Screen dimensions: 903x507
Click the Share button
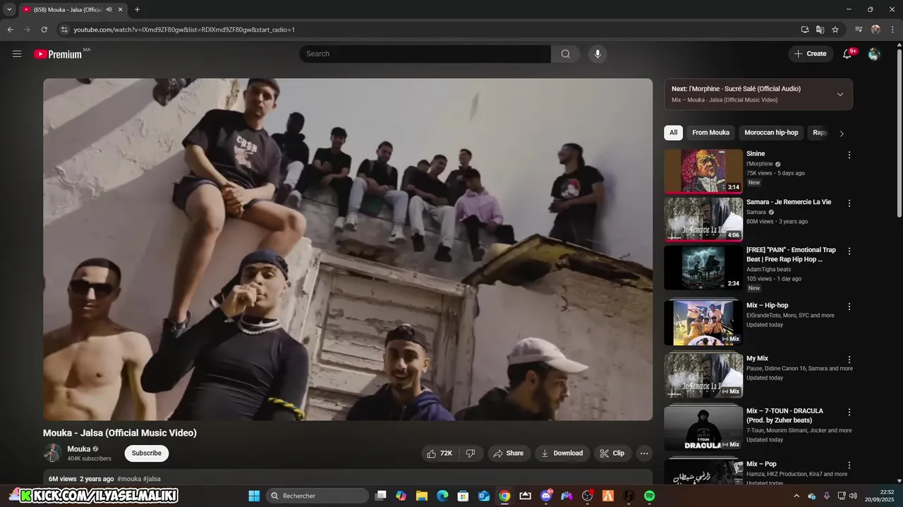(x=509, y=453)
